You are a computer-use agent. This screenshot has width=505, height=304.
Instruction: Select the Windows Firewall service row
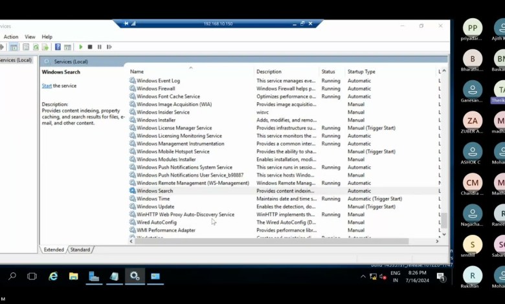[x=284, y=89]
